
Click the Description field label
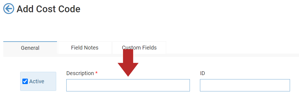pos(82,73)
